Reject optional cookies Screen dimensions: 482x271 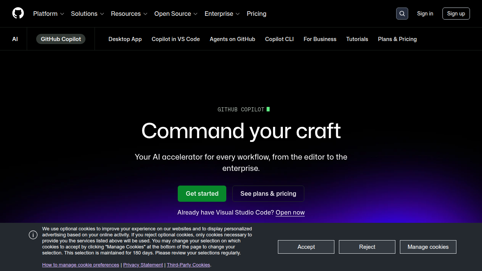(367, 247)
